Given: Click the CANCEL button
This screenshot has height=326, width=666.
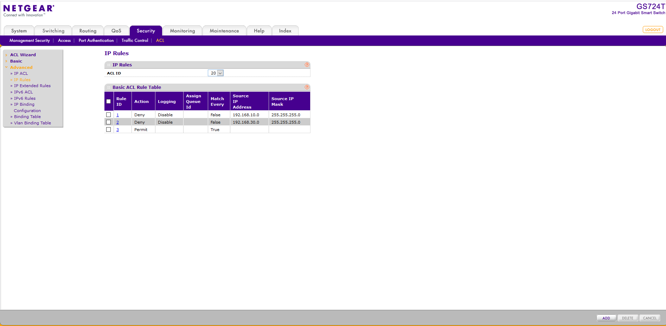Looking at the screenshot, I should click(650, 318).
